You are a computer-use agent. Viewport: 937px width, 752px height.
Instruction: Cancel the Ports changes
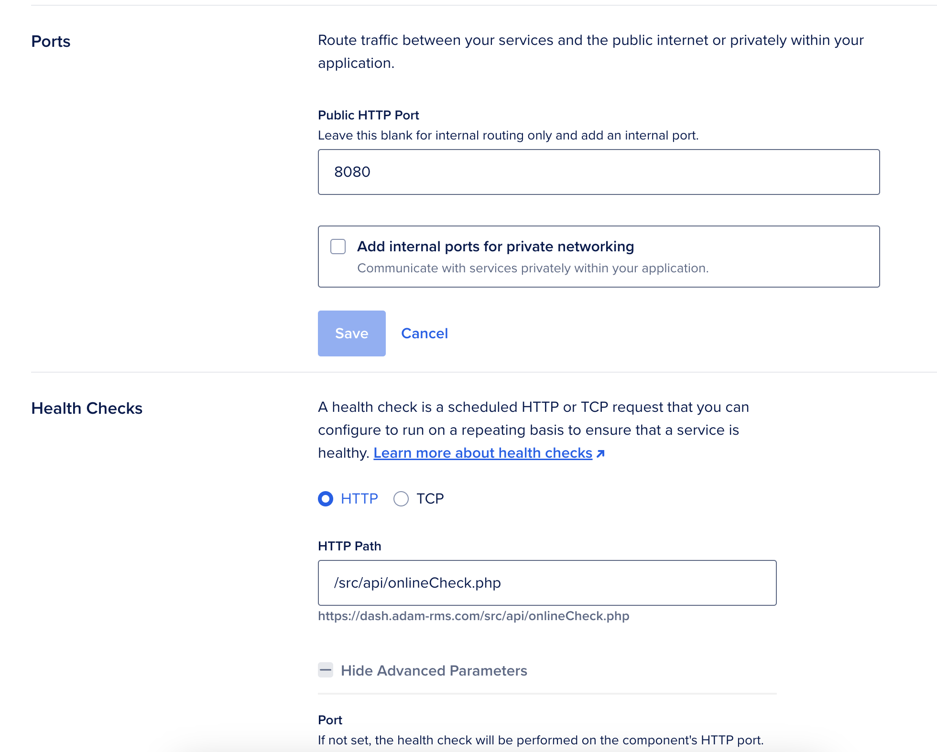click(425, 333)
